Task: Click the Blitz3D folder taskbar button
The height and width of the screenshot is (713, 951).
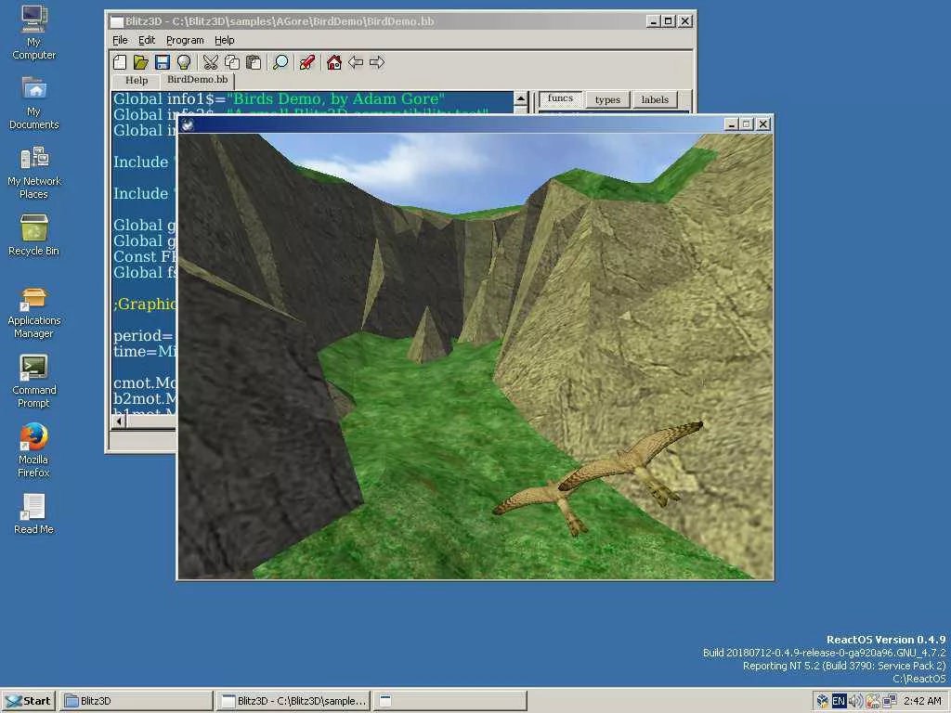Action: pyautogui.click(x=137, y=701)
